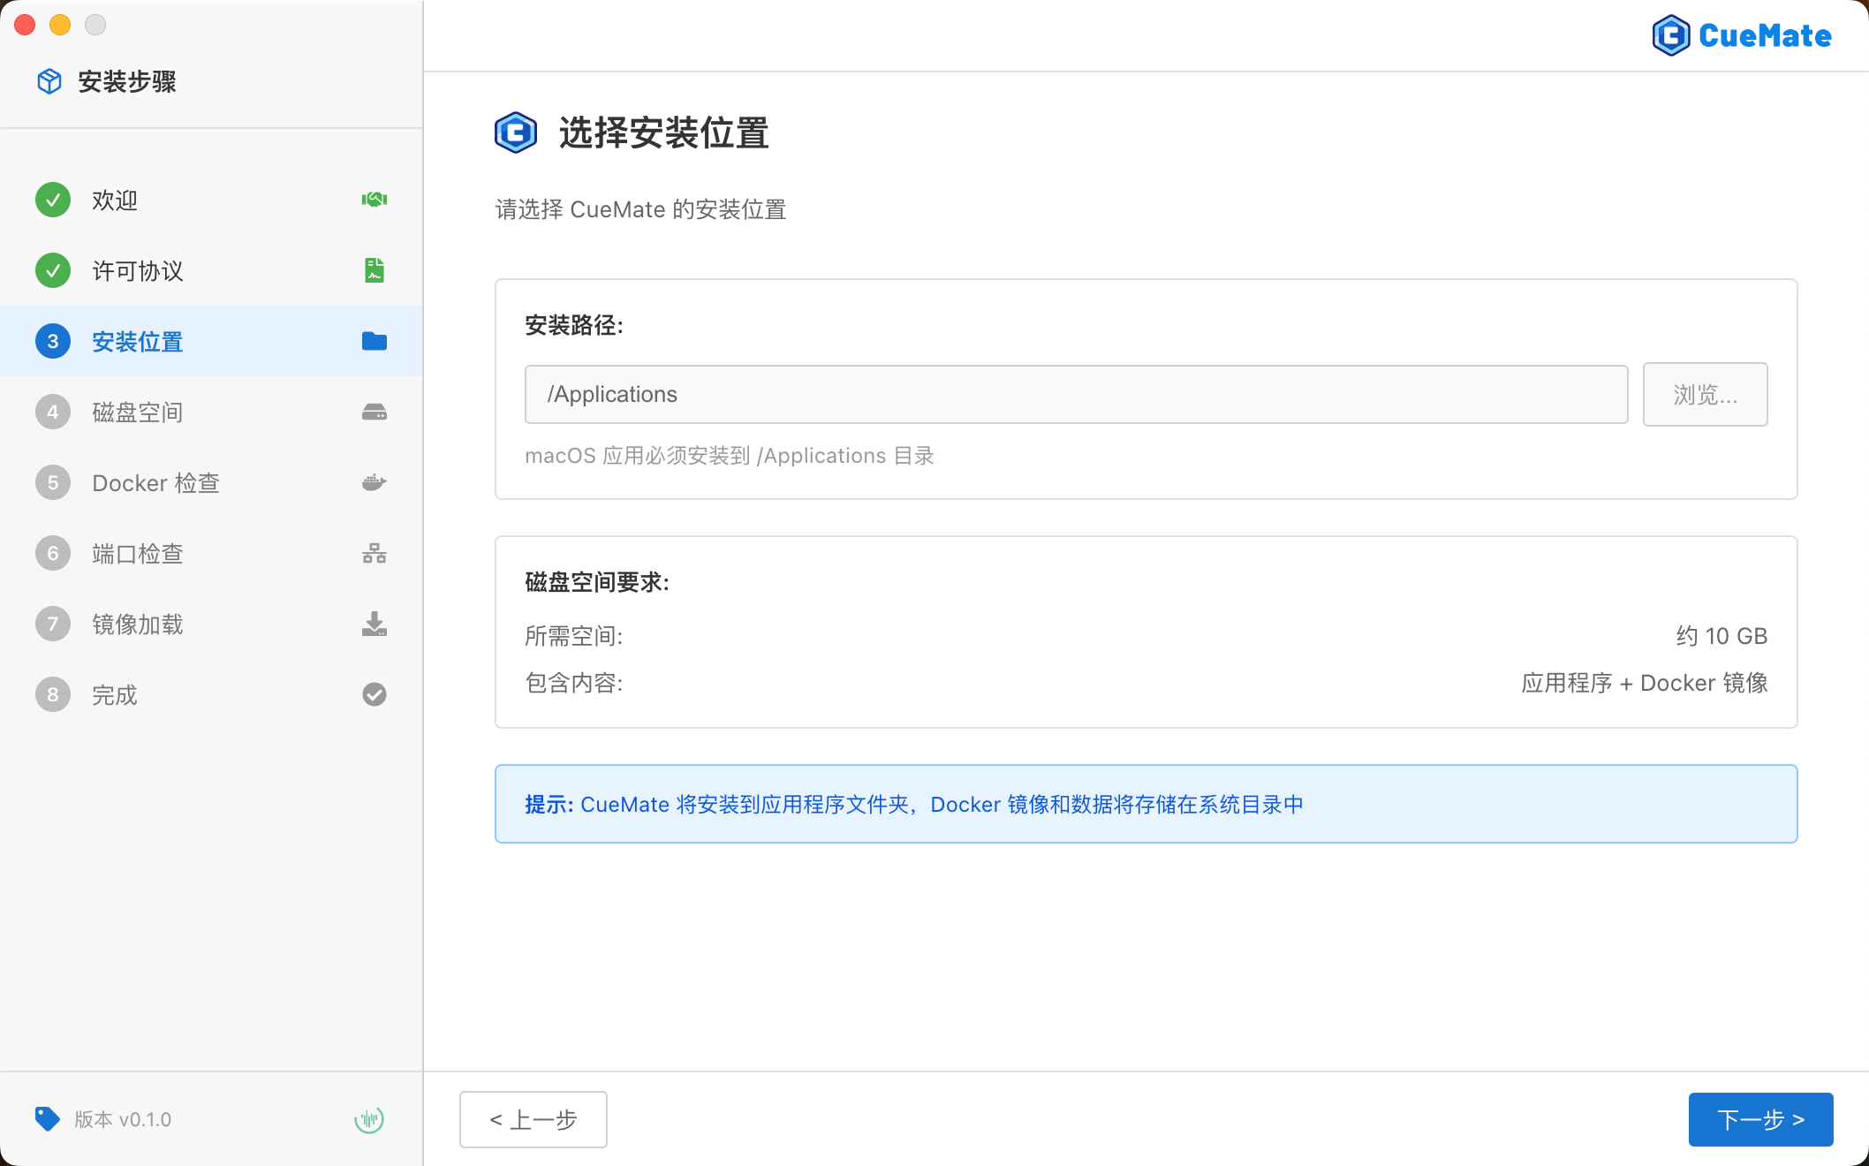Click the package icon beside 安装步骤

coord(49,80)
